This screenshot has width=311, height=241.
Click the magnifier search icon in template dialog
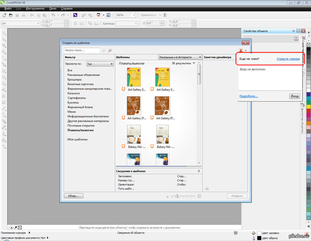pyautogui.click(x=104, y=50)
